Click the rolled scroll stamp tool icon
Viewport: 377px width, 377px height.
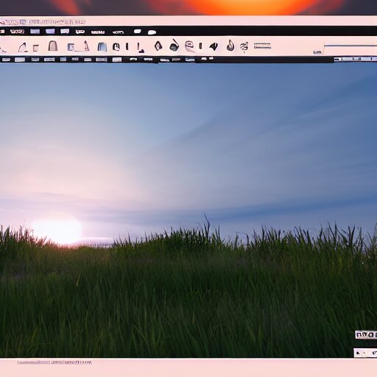(189, 46)
